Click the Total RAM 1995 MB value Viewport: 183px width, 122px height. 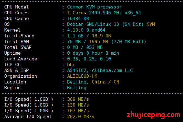point(98,42)
